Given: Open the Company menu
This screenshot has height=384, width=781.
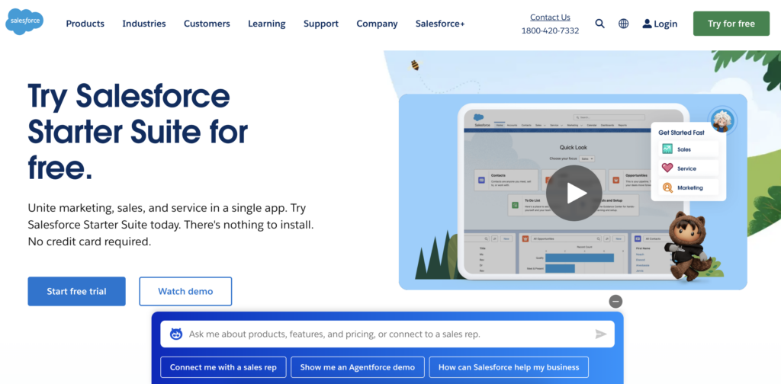Looking at the screenshot, I should click(377, 24).
